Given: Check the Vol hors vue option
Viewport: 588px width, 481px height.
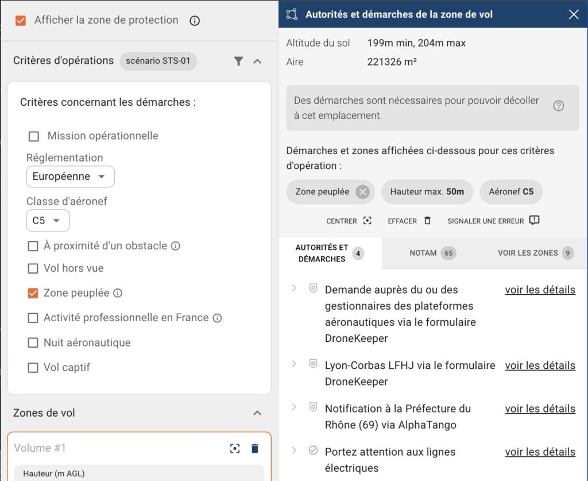Looking at the screenshot, I should click(x=33, y=268).
